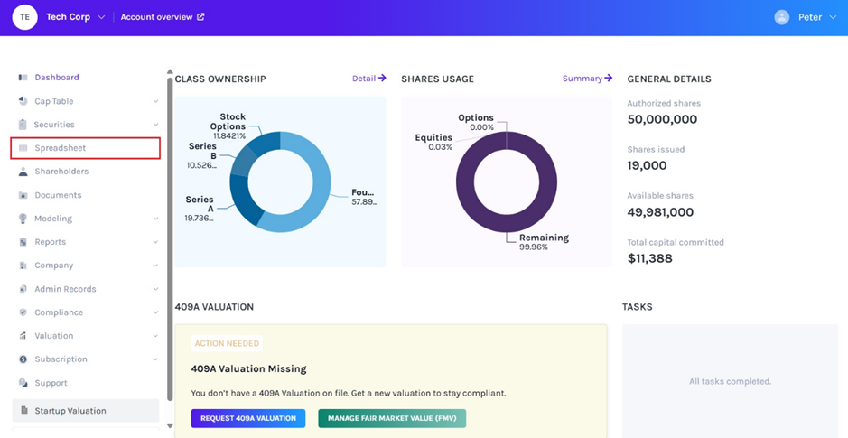This screenshot has width=848, height=438.
Task: Click Manage Fair Market Value button
Action: point(392,418)
